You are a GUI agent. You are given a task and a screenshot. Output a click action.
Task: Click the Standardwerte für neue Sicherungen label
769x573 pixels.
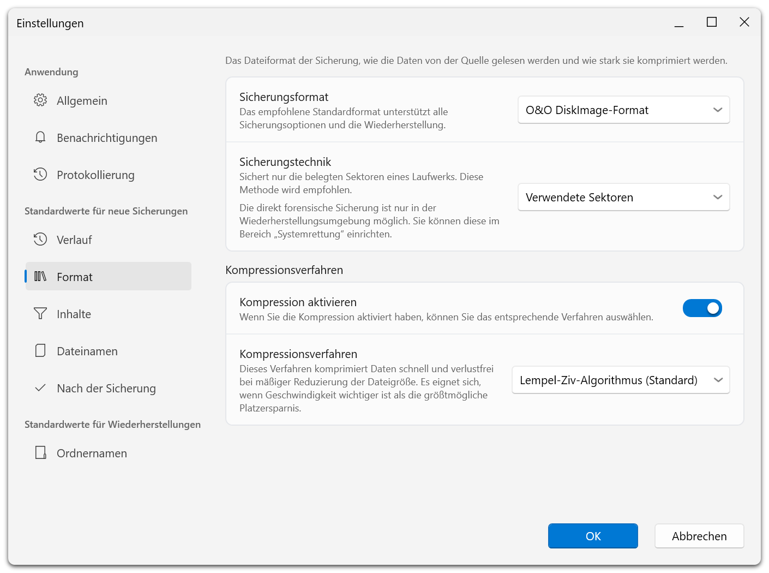pos(106,211)
